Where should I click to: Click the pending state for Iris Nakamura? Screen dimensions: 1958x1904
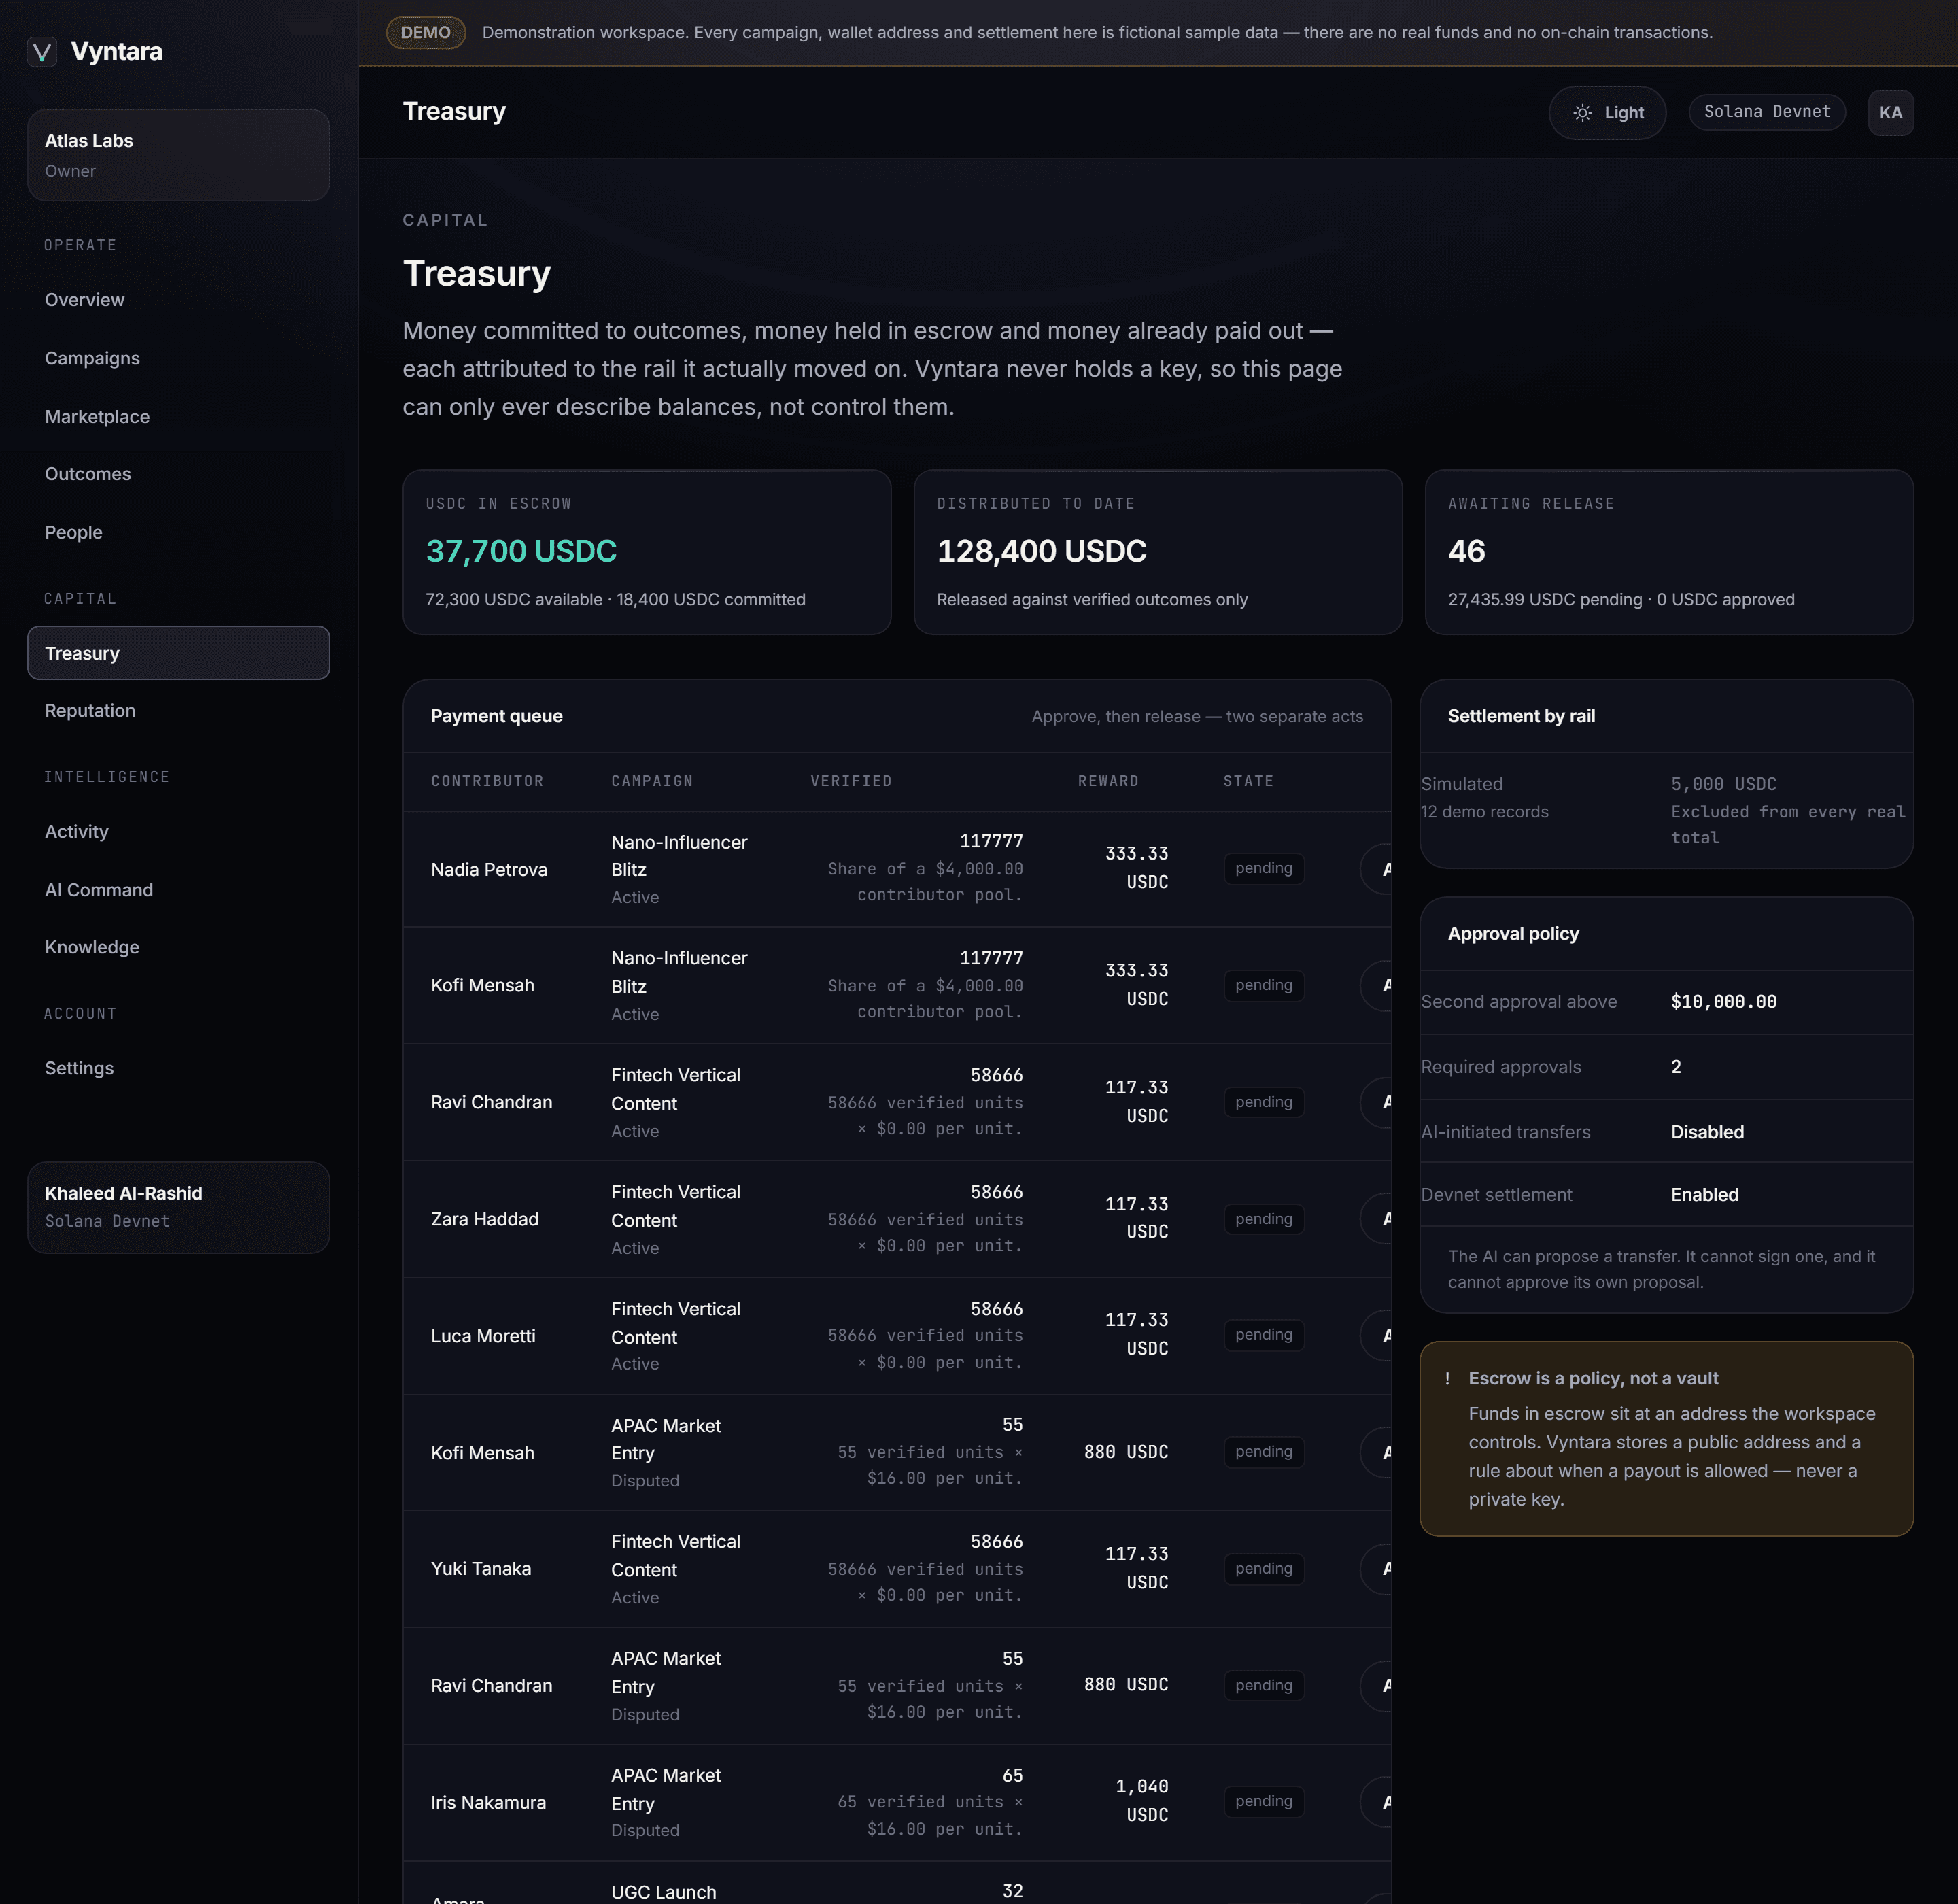1264,1801
